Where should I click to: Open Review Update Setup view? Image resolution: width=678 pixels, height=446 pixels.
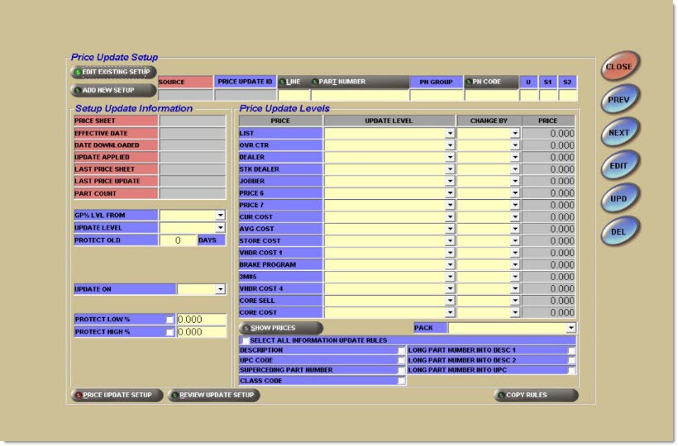214,396
